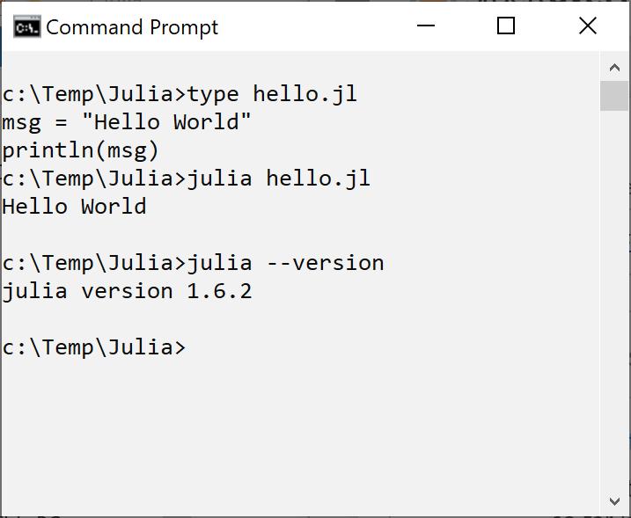Screen dimensions: 631x518
Task: Click the scroll down arrow
Action: click(x=614, y=501)
